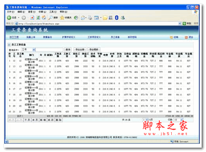Collapse the 员工工资信息 panel toggle box
This screenshot has height=152, width=206.
(x=9, y=45)
